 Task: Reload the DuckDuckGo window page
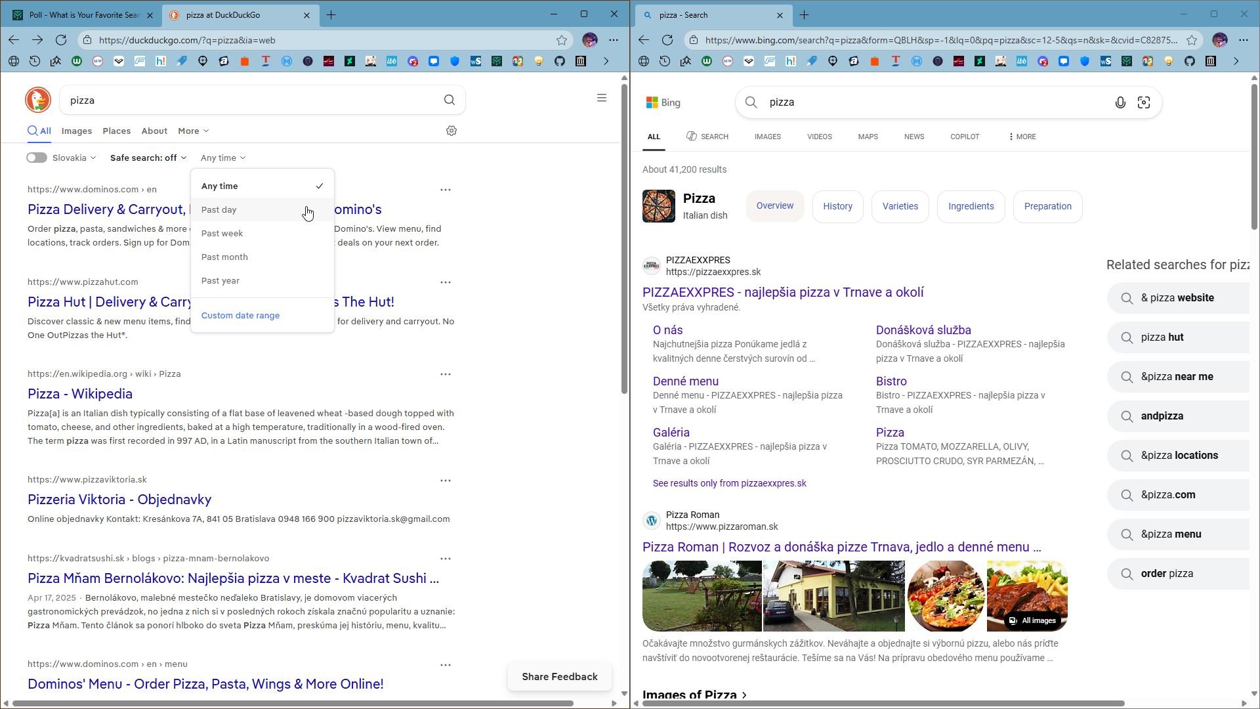click(61, 40)
